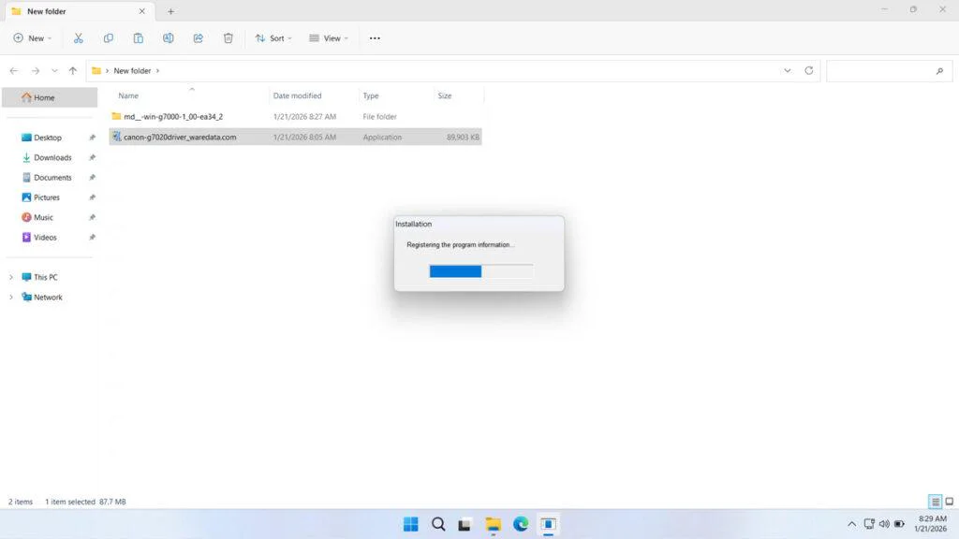Expand the This PC tree item

[10, 277]
